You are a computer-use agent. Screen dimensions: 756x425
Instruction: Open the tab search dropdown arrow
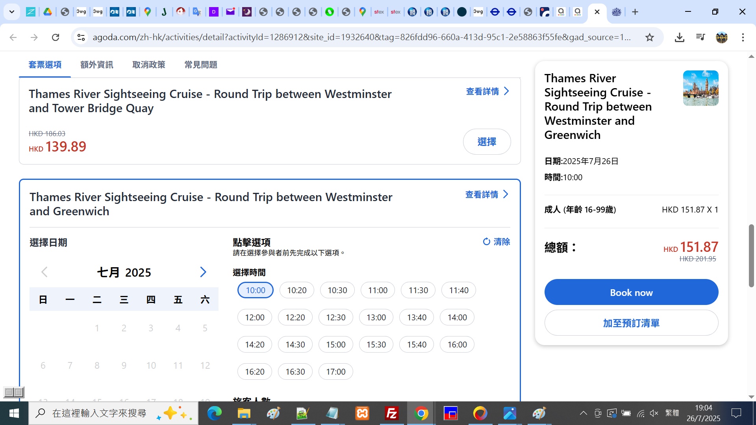tap(12, 12)
